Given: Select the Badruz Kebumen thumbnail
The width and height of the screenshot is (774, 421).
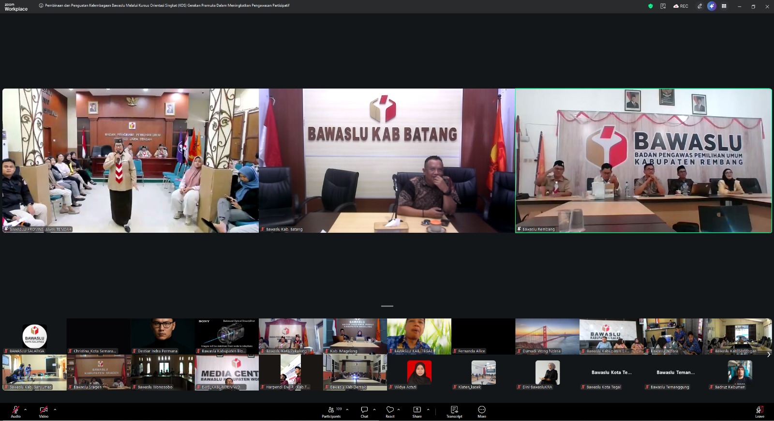Looking at the screenshot, I should point(740,373).
